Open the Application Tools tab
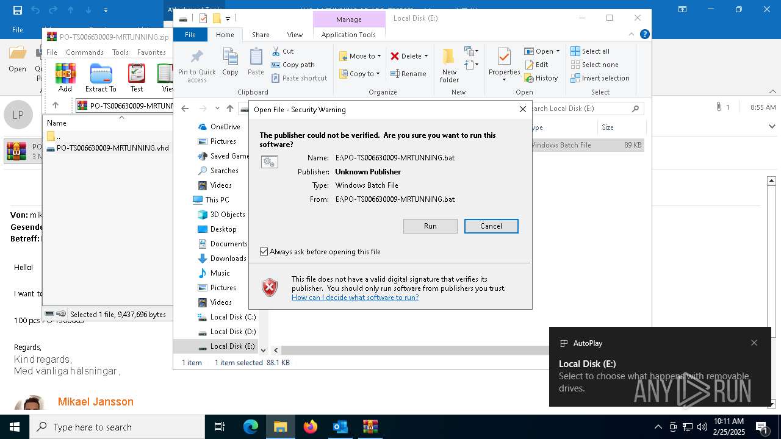Image resolution: width=781 pixels, height=439 pixels. pos(348,35)
